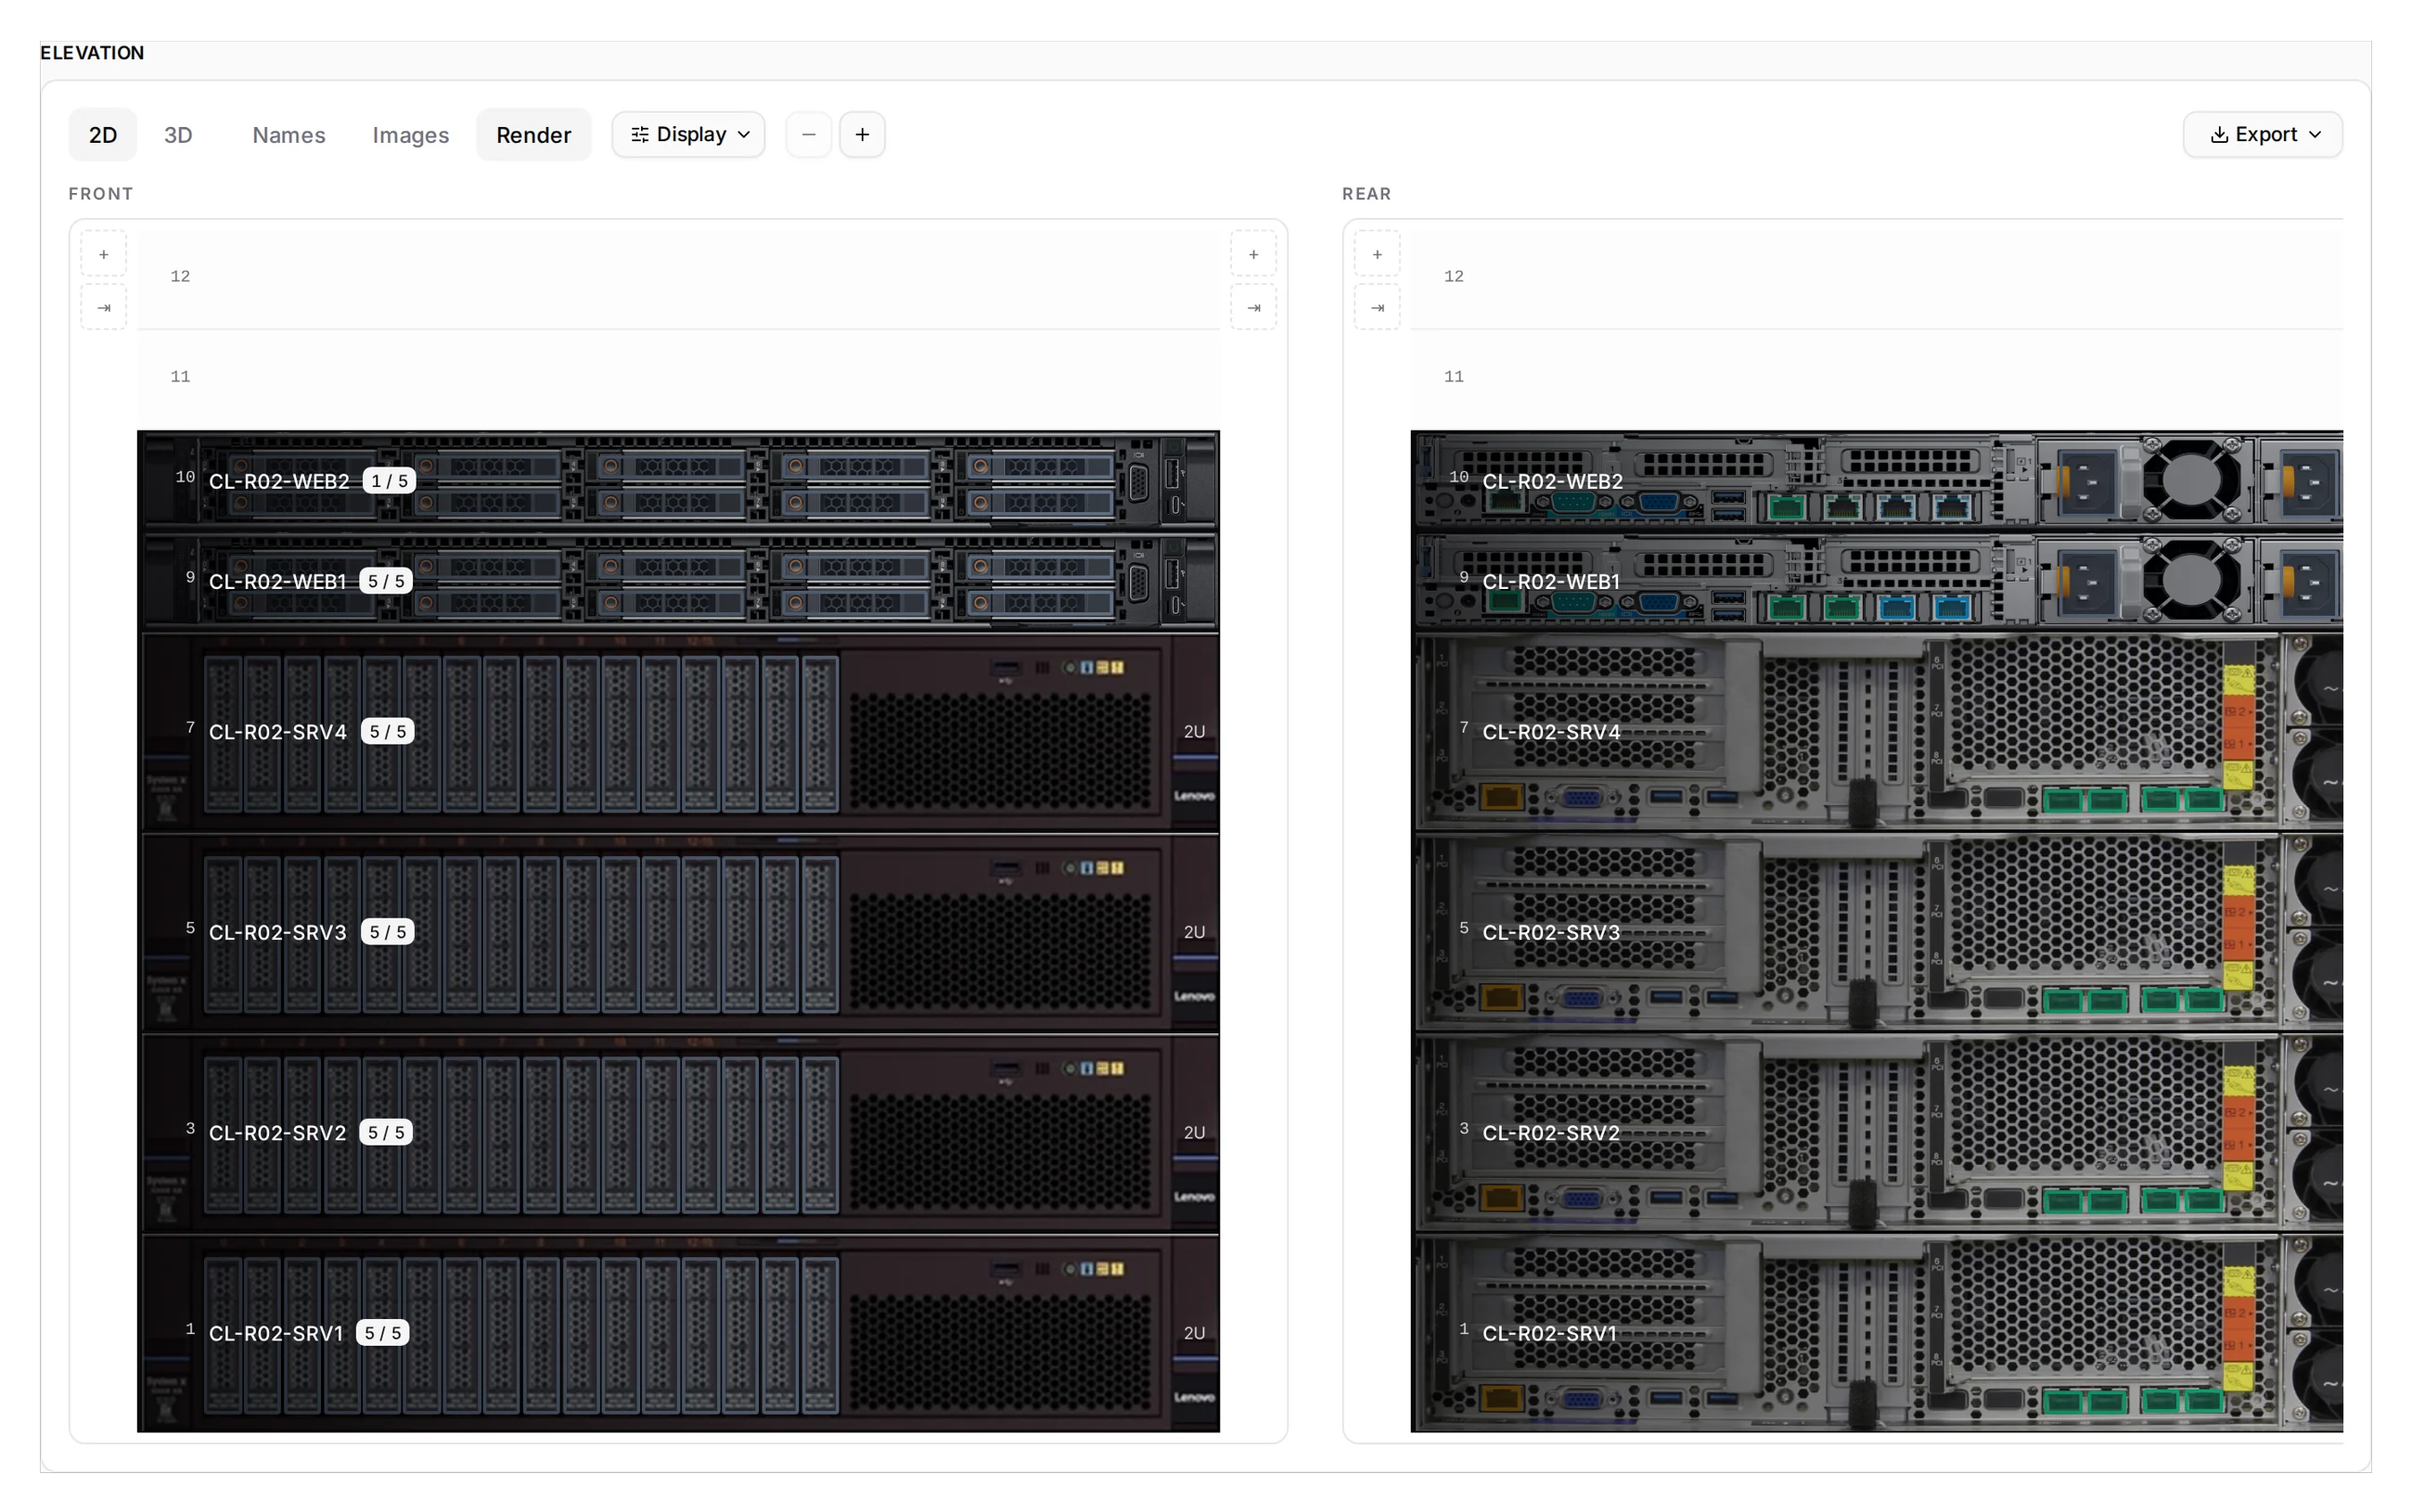This screenshot has height=1512, width=2412.
Task: Select CL-R02-SRV1 in front view
Action: 678,1333
